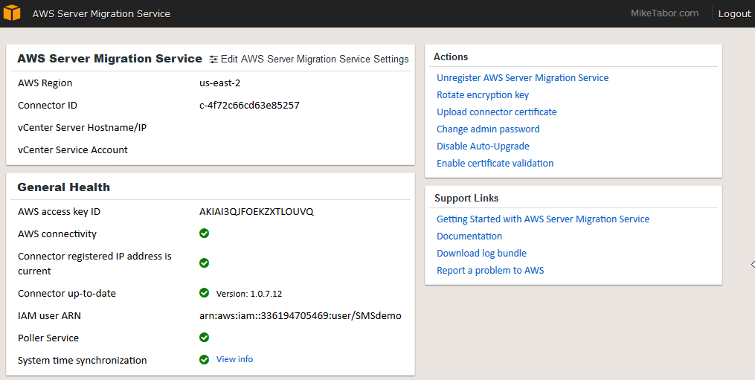
Task: Choose Change admin password
Action: pyautogui.click(x=488, y=129)
